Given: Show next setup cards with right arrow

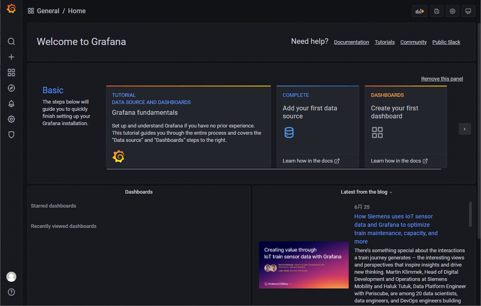Looking at the screenshot, I should [x=465, y=129].
